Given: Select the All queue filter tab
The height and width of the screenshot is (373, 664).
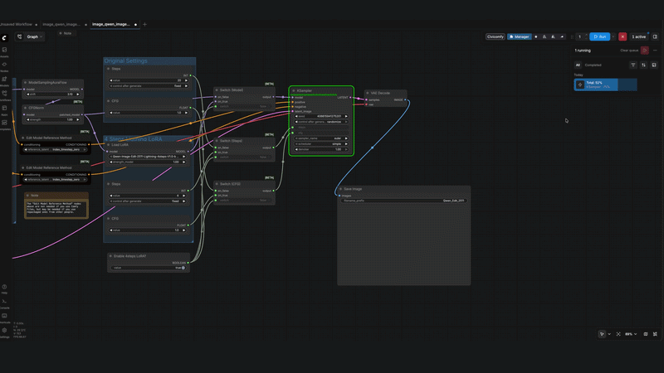Looking at the screenshot, I should click(578, 65).
